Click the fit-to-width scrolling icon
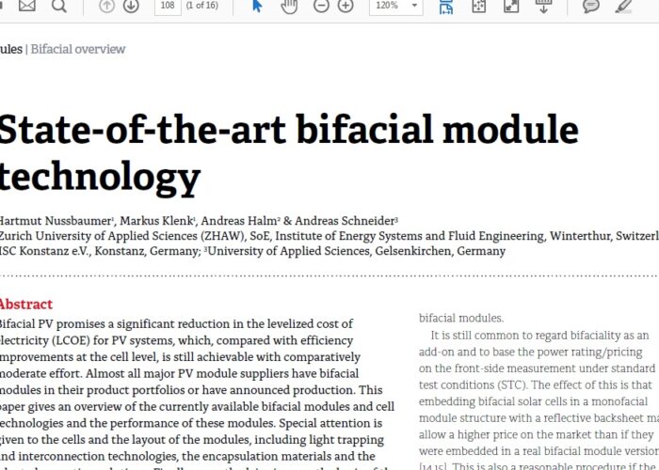 tap(446, 7)
